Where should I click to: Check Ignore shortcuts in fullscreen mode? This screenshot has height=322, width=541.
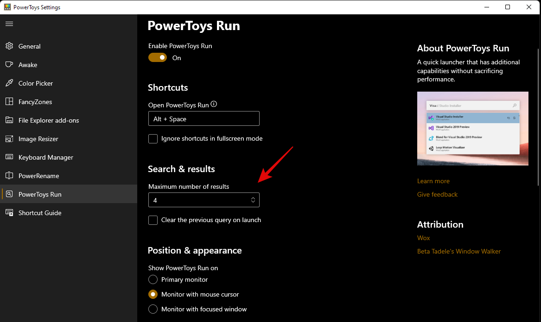(153, 138)
